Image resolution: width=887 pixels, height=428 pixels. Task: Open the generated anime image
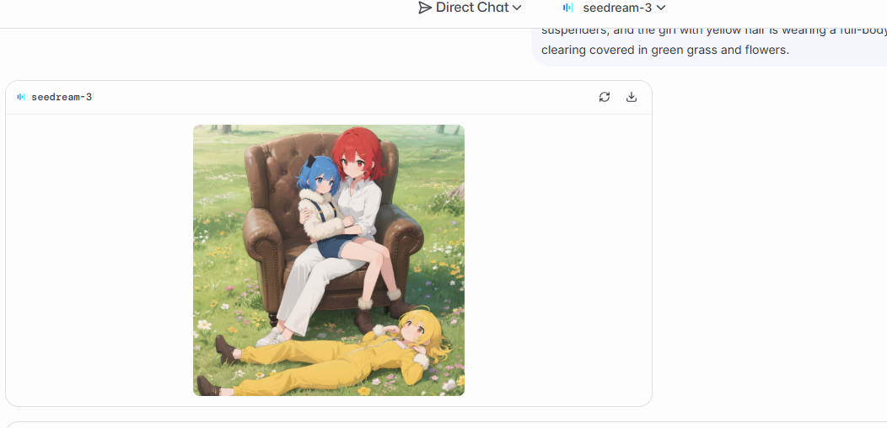[329, 260]
